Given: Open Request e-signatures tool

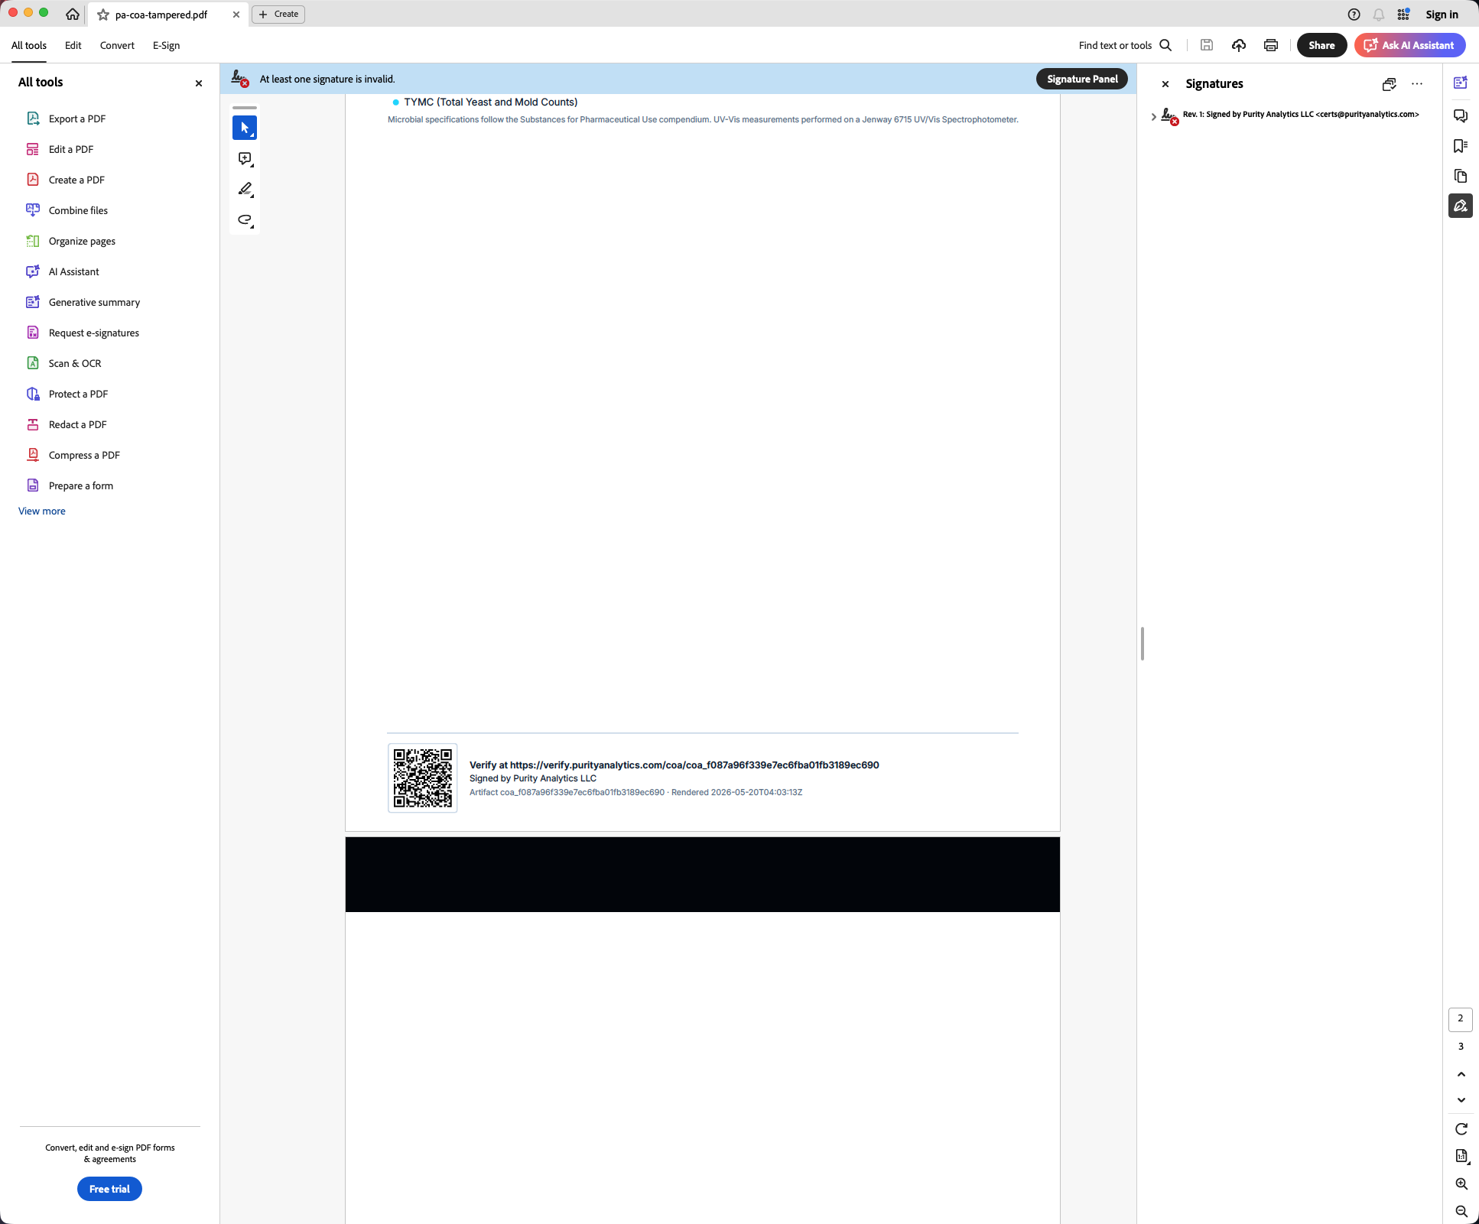Looking at the screenshot, I should [93, 333].
